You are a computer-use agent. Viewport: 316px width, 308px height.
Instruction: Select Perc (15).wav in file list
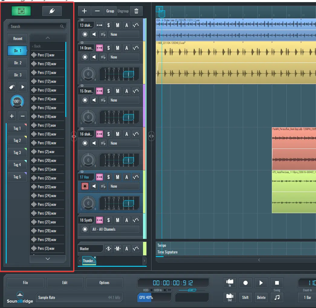pos(47,108)
